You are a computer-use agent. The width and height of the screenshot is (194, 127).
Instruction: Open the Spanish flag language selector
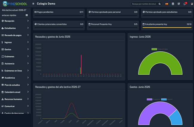pyautogui.click(x=167, y=4)
